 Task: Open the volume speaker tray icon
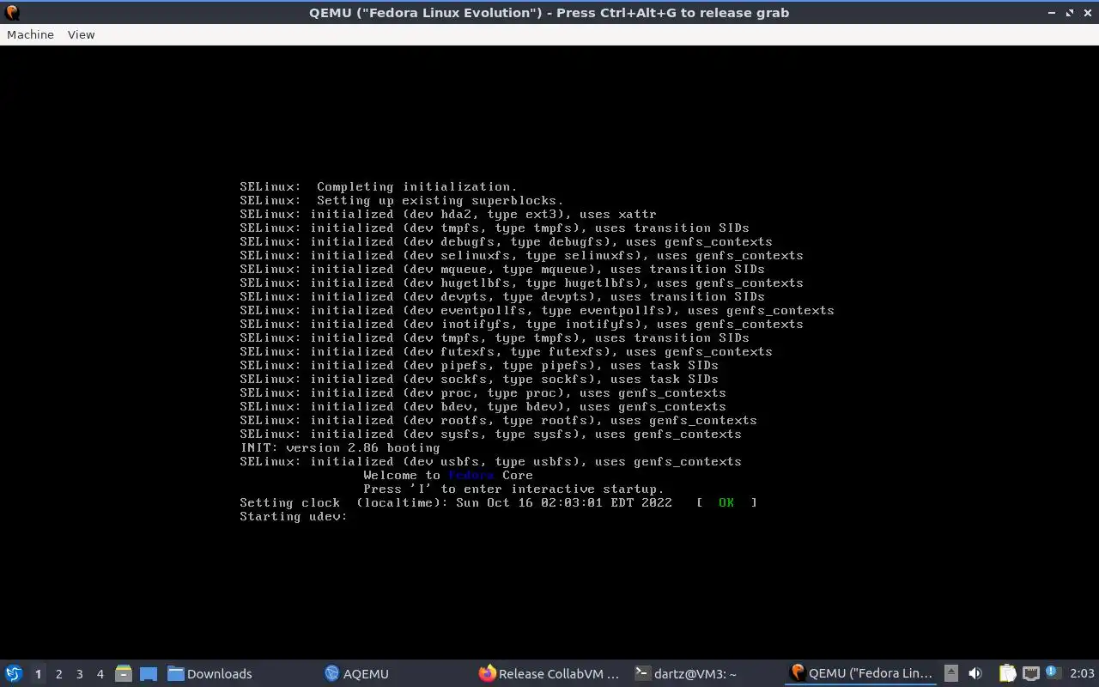tap(975, 673)
